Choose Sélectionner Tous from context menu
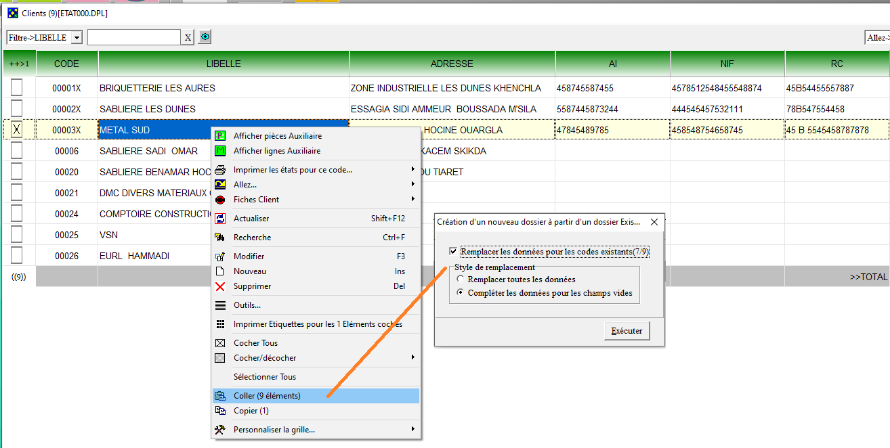Image resolution: width=890 pixels, height=448 pixels. point(316,377)
